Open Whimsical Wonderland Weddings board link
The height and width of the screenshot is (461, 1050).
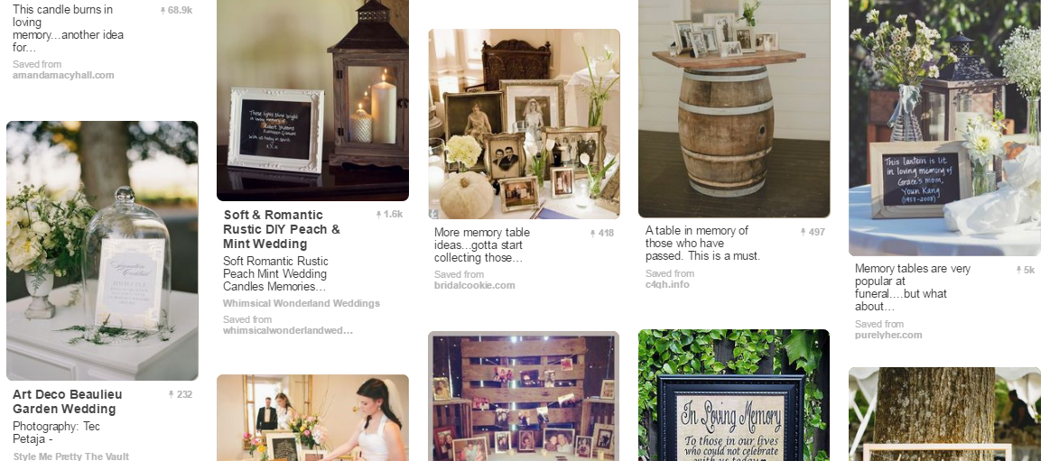point(302,304)
